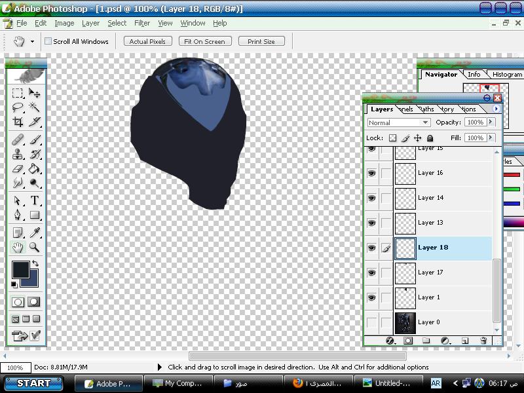Viewport: 524px width, 393px height.
Task: Select the Eyedropper tool
Action: (x=35, y=233)
